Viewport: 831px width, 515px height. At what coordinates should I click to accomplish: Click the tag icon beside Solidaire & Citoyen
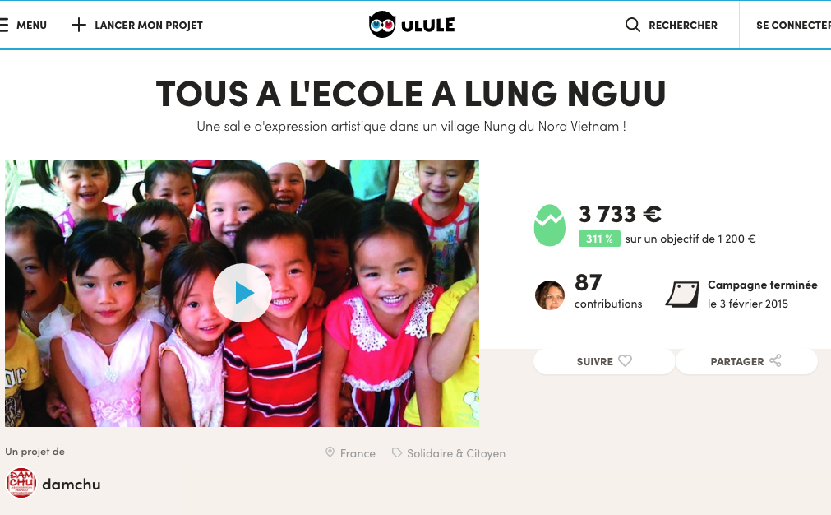tap(396, 452)
